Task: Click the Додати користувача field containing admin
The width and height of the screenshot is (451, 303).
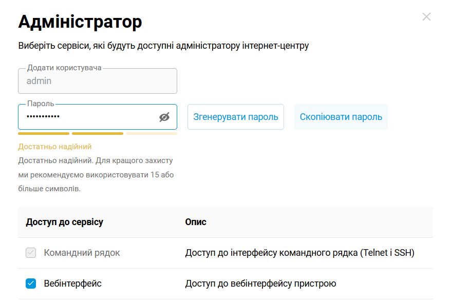Action: (98, 81)
